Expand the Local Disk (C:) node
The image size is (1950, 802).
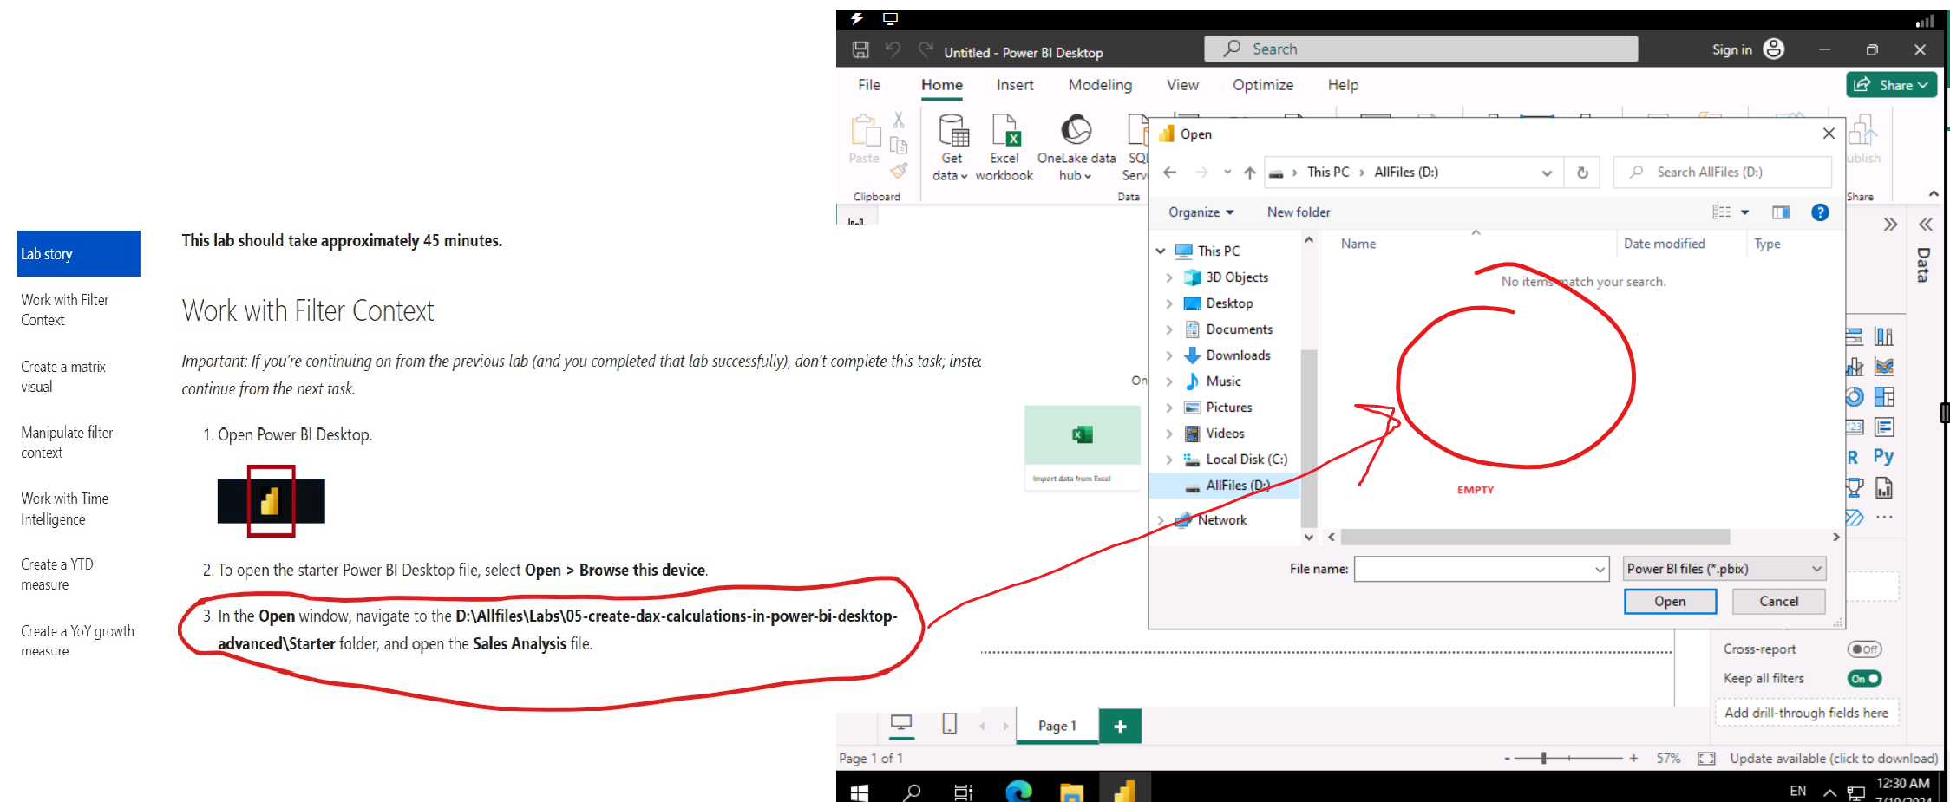pos(1169,460)
